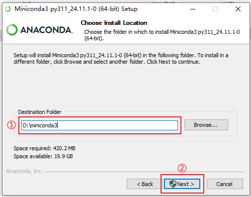Click the Choose Install Location heading

point(114,23)
